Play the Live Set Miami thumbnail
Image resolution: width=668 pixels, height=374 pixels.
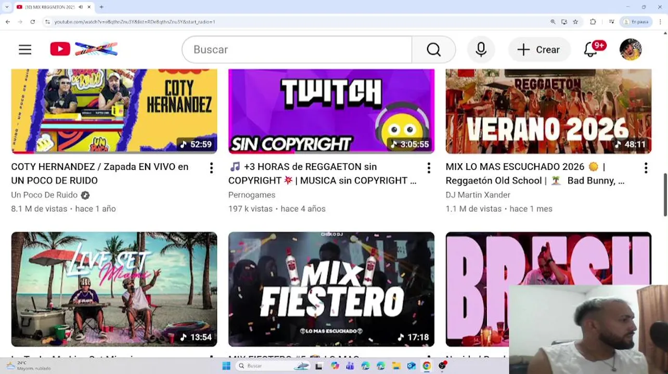(x=114, y=289)
